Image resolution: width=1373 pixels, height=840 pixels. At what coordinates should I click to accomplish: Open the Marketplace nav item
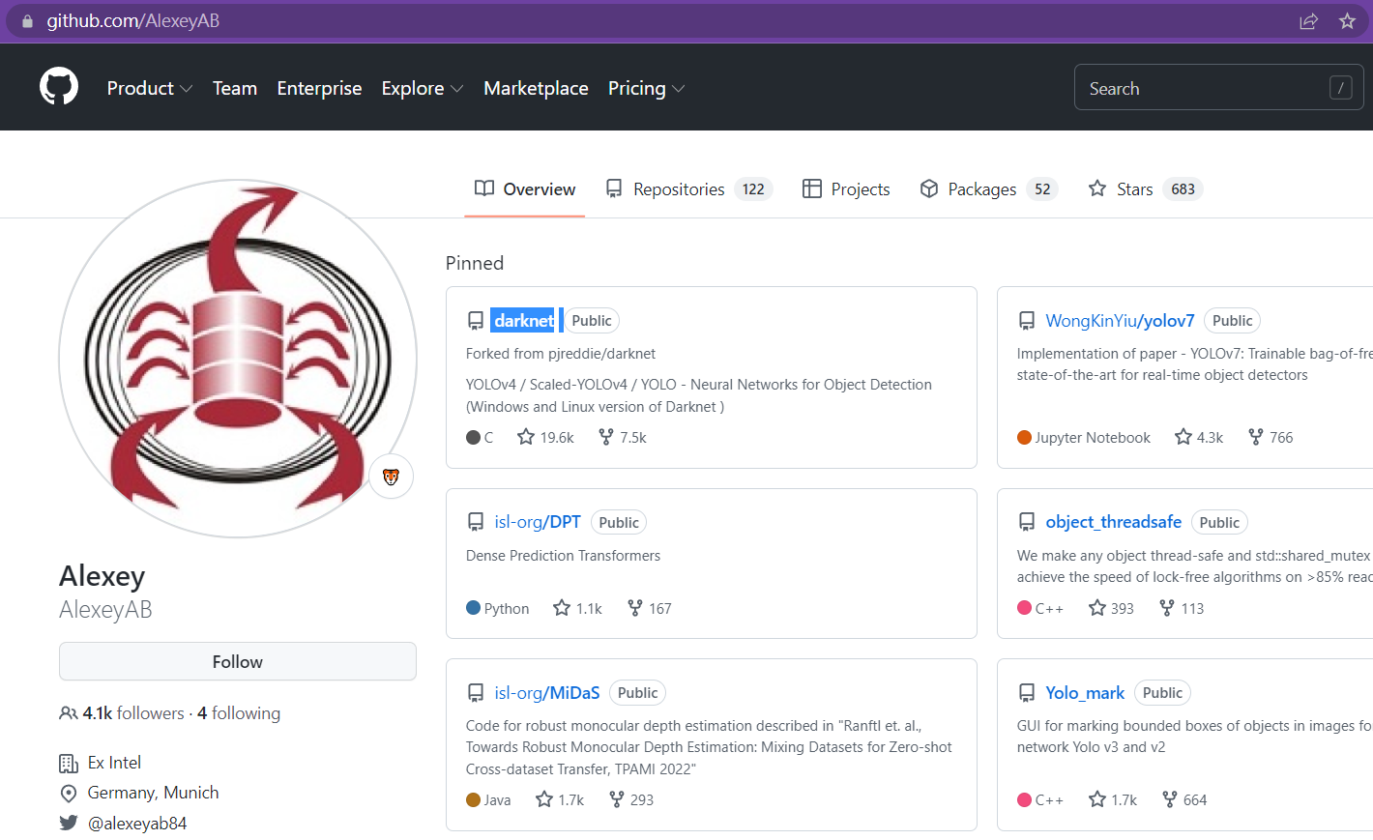pyautogui.click(x=536, y=88)
